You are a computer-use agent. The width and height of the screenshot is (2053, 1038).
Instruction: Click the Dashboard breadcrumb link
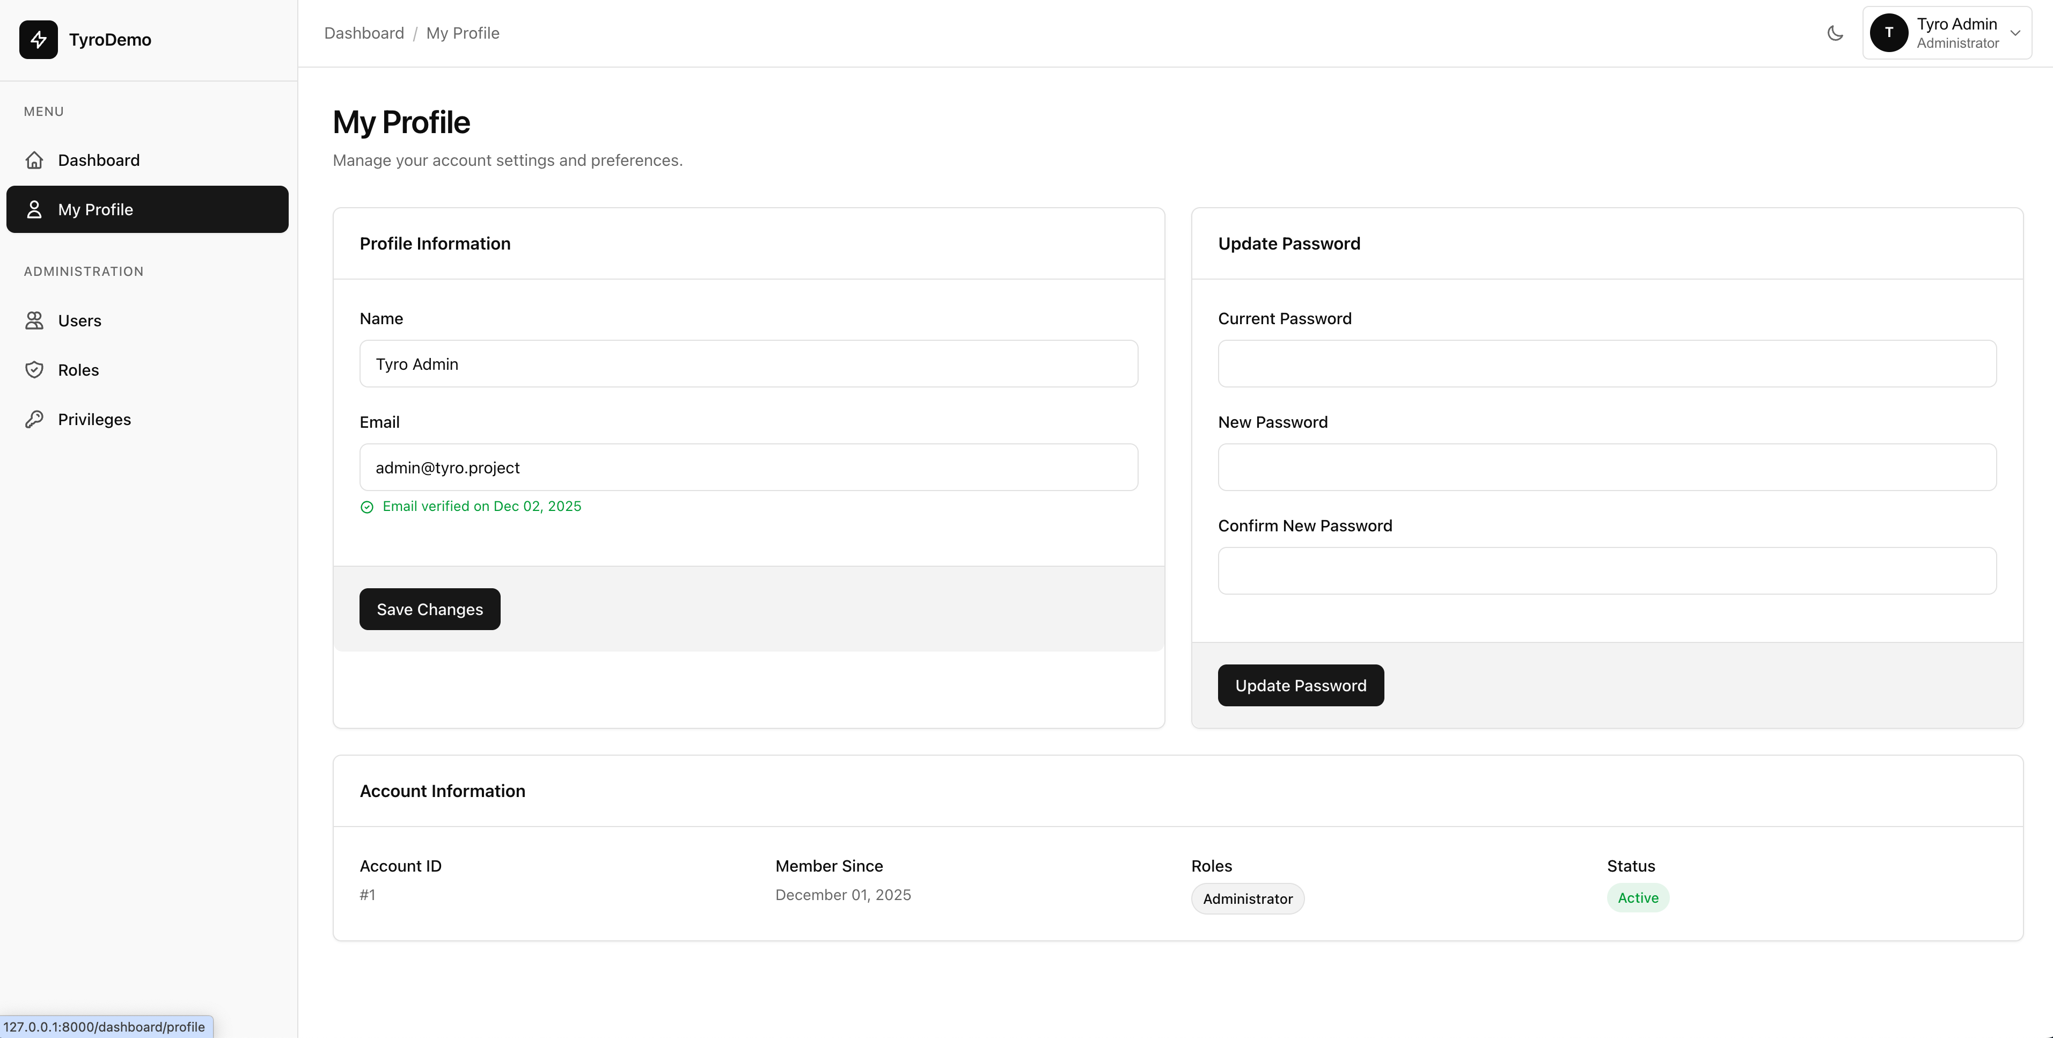pos(364,33)
